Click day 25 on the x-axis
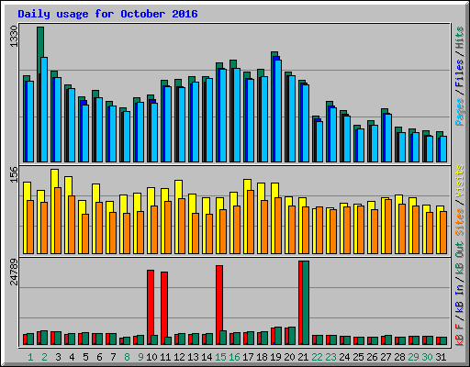The height and width of the screenshot is (367, 470). (x=358, y=357)
